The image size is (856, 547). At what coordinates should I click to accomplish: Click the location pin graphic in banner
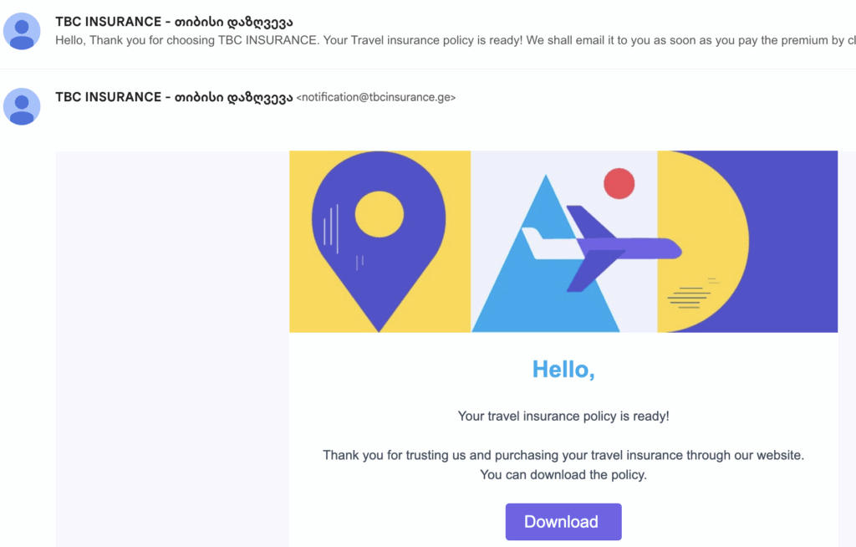pos(379,241)
